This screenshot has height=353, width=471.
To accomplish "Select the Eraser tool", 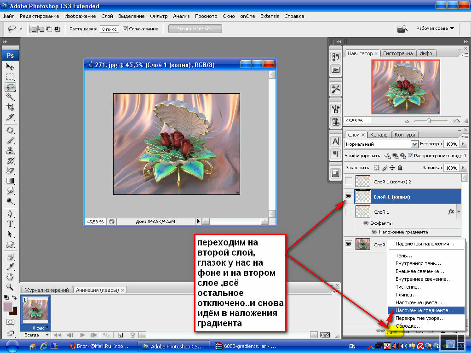I will tap(10, 171).
